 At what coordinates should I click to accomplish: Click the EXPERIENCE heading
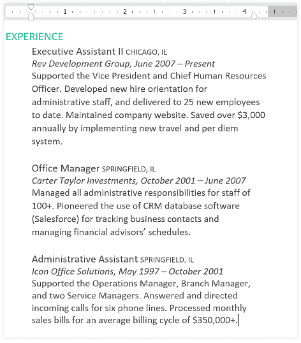click(x=34, y=36)
